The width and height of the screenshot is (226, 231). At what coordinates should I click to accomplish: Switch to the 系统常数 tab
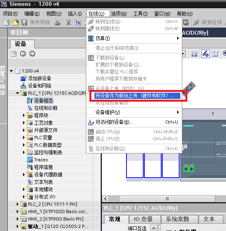180,219
